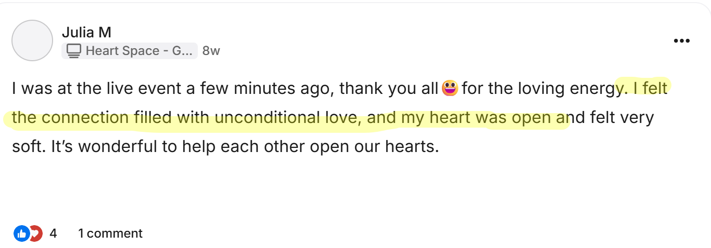
Task: Click the sentence "It's wonderful to help each other"
Action: click(157, 147)
